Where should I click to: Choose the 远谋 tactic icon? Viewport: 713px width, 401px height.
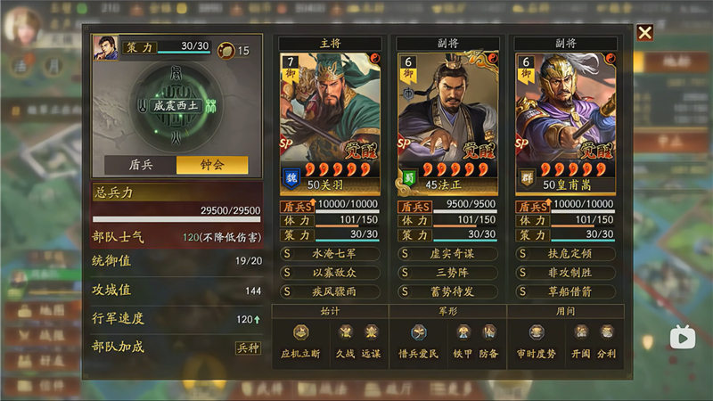pos(372,332)
